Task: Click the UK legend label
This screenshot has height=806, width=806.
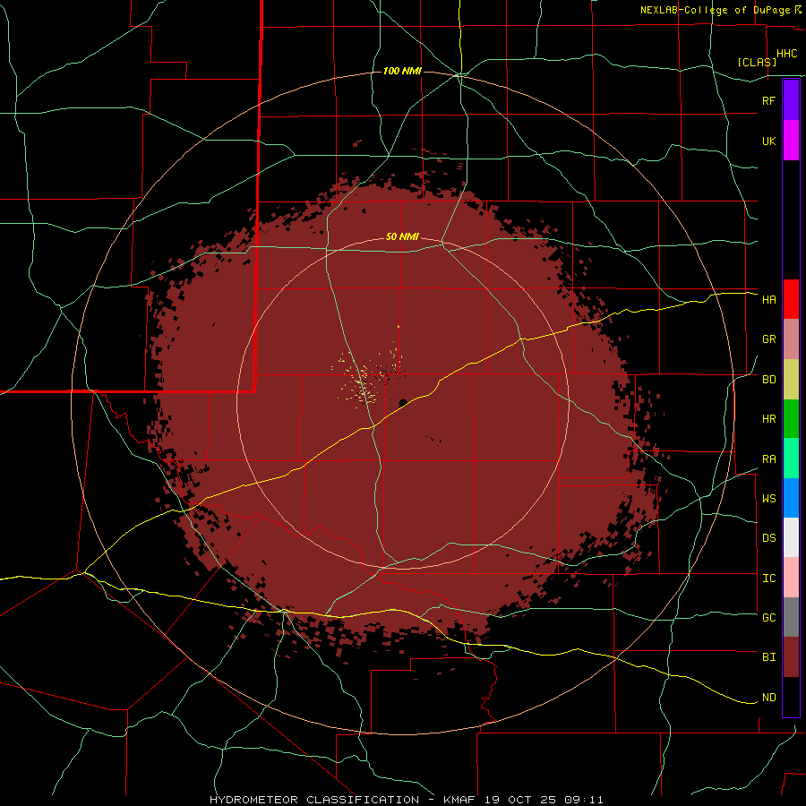Action: (x=768, y=141)
